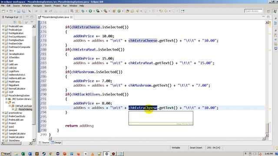Screen dimensions: 278x156
Task: Select the PizzaOrdering file in tree
Action: [25, 110]
